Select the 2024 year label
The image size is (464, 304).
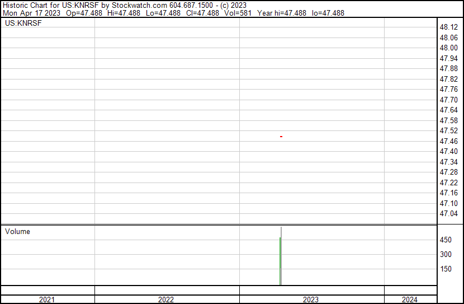(410, 300)
